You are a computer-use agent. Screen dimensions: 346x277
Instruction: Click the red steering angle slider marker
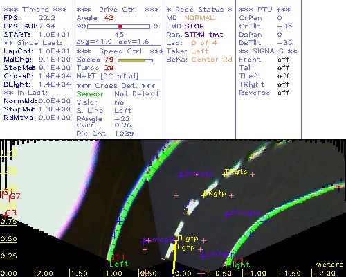pyautogui.click(x=120, y=26)
